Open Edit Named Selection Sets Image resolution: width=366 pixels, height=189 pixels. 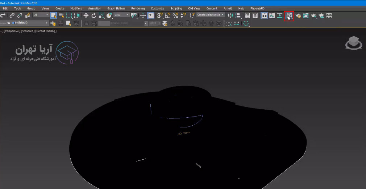coord(192,16)
